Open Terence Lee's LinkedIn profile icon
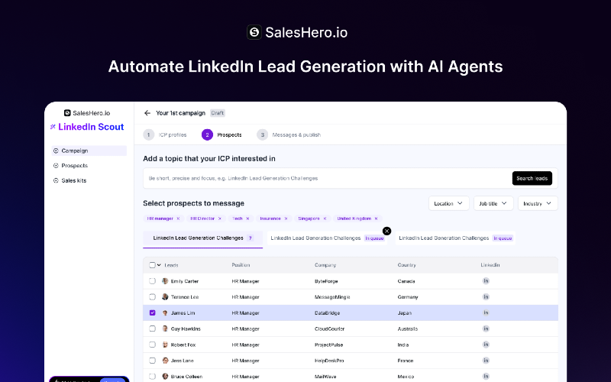This screenshot has width=611, height=382. pos(486,297)
